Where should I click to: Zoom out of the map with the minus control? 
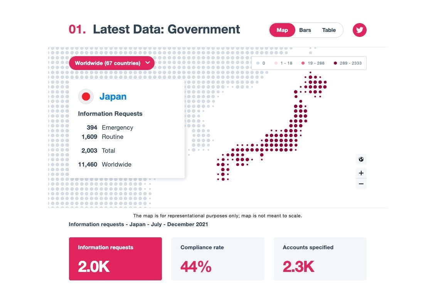pyautogui.click(x=361, y=183)
